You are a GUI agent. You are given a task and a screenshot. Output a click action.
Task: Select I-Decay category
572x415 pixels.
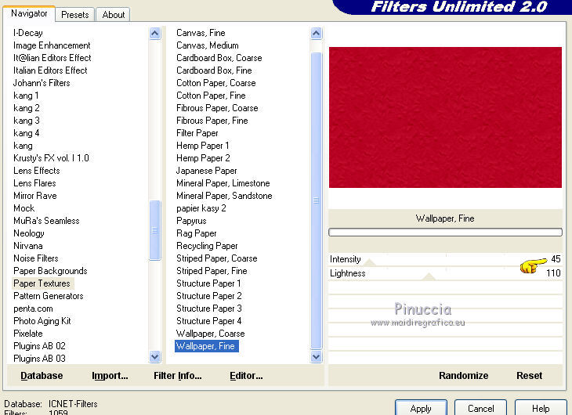[x=28, y=33]
